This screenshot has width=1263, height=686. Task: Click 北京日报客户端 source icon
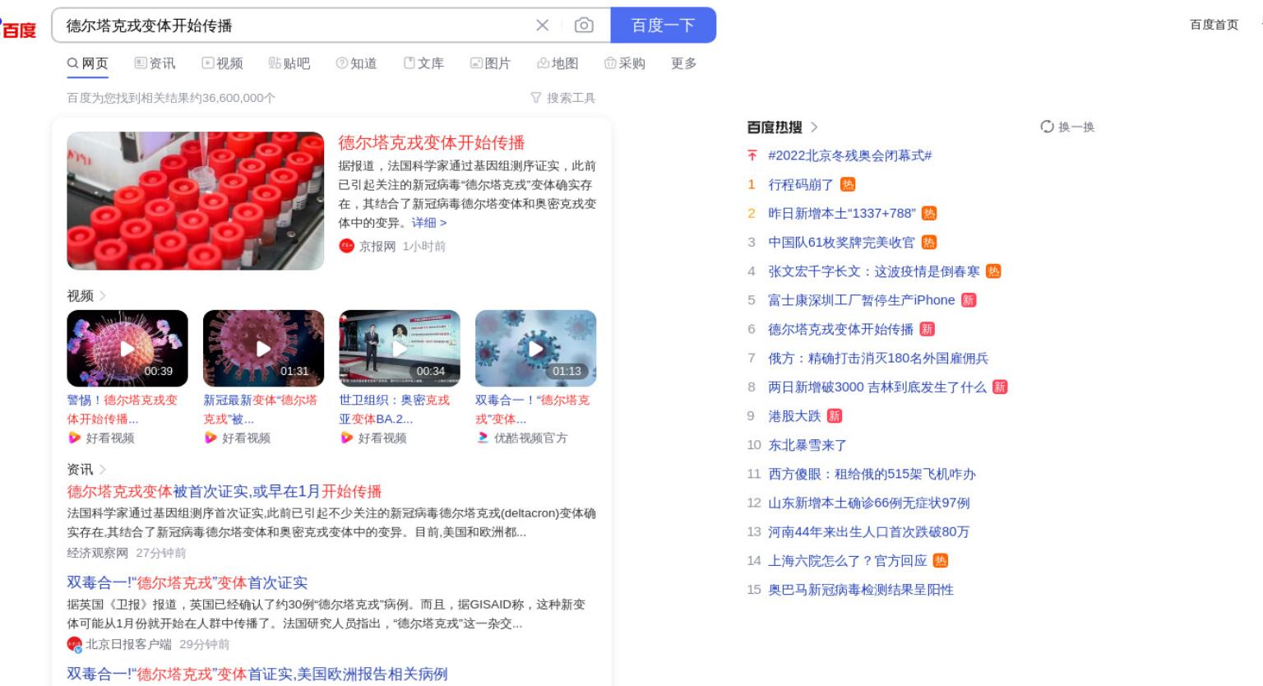(x=75, y=644)
